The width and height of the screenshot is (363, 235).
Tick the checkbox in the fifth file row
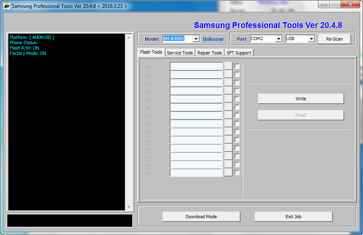tap(237, 99)
